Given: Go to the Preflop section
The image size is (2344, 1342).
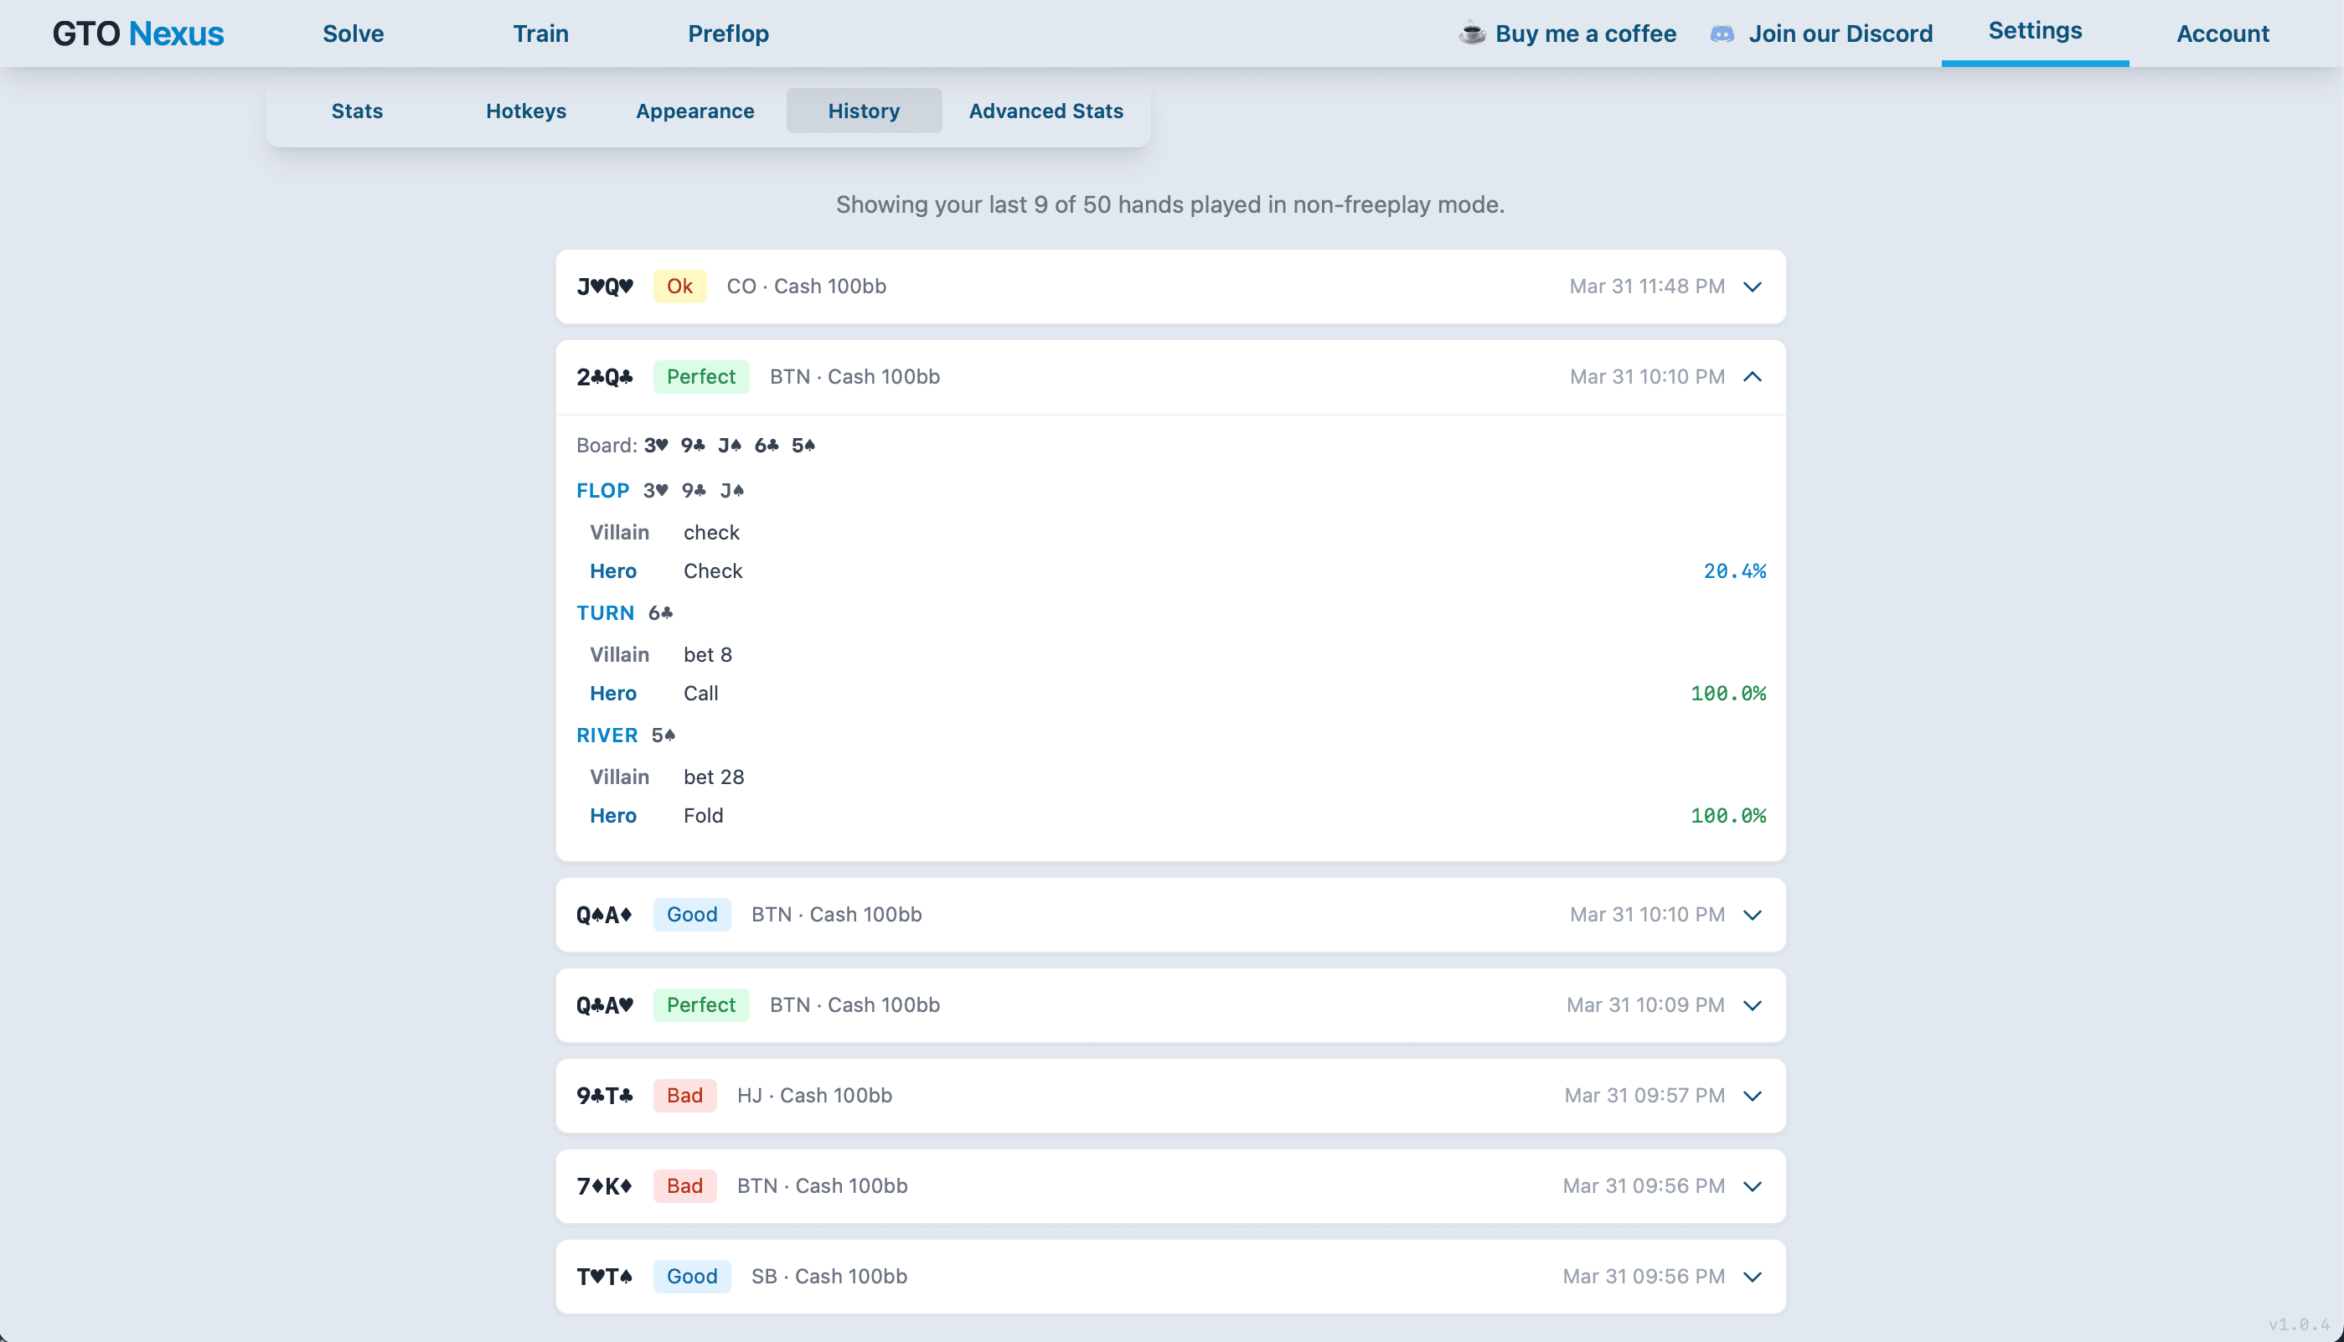Looking at the screenshot, I should [x=727, y=34].
